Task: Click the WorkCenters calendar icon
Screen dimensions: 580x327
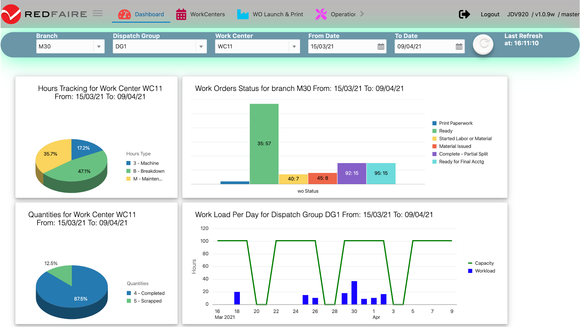Action: [x=181, y=14]
